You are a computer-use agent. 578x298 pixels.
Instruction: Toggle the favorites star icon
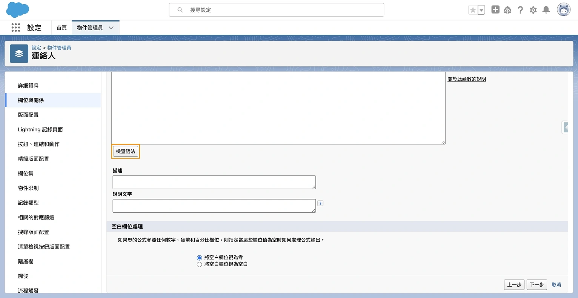(473, 9)
